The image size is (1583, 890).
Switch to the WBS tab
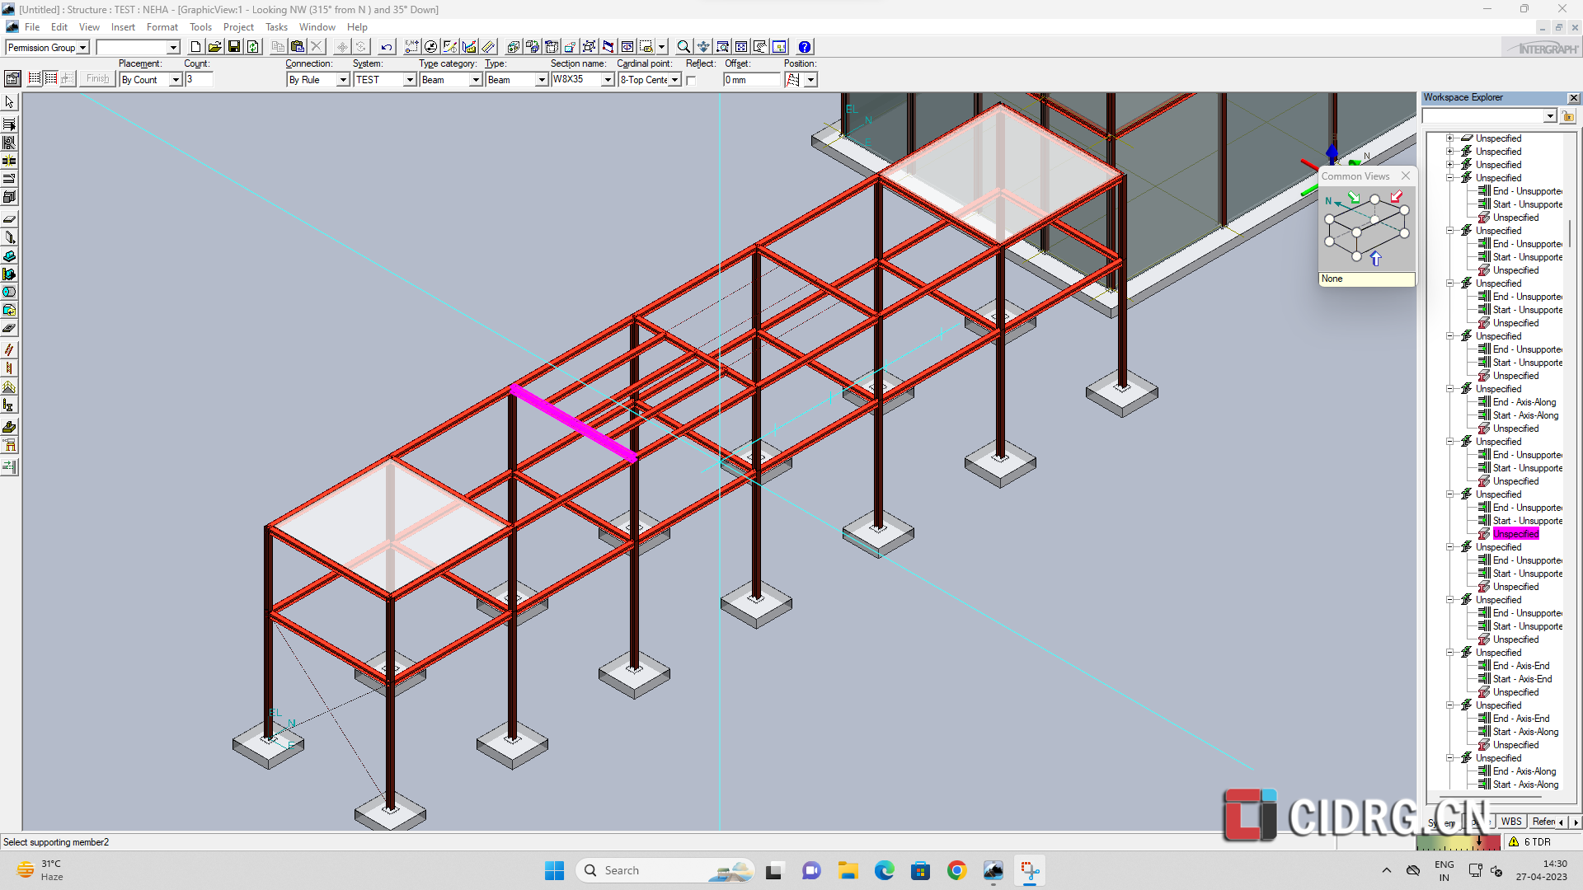point(1511,822)
